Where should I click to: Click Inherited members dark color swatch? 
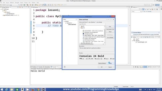[x=83, y=34]
